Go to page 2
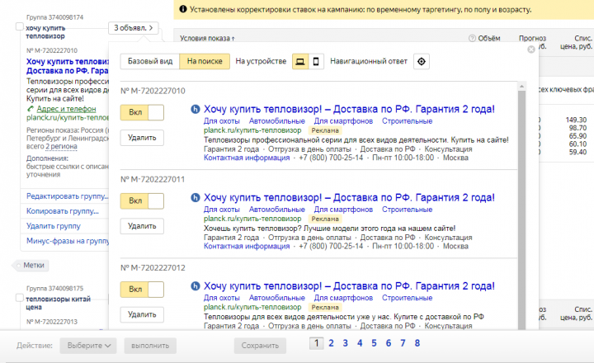594x363 pixels. point(331,343)
